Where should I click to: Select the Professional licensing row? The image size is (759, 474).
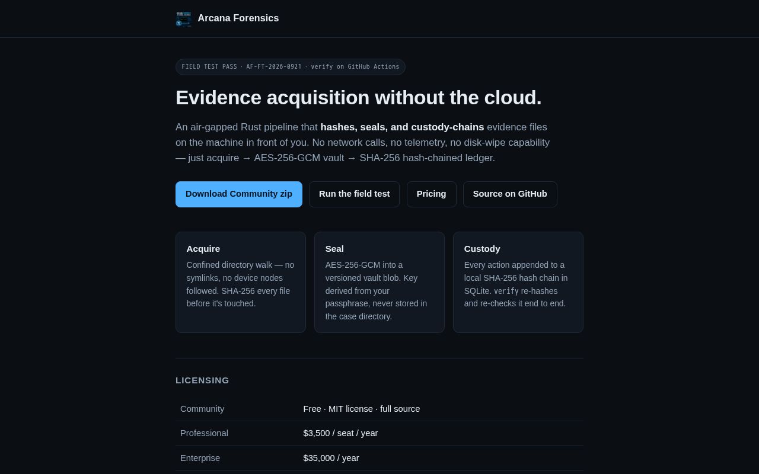379,433
